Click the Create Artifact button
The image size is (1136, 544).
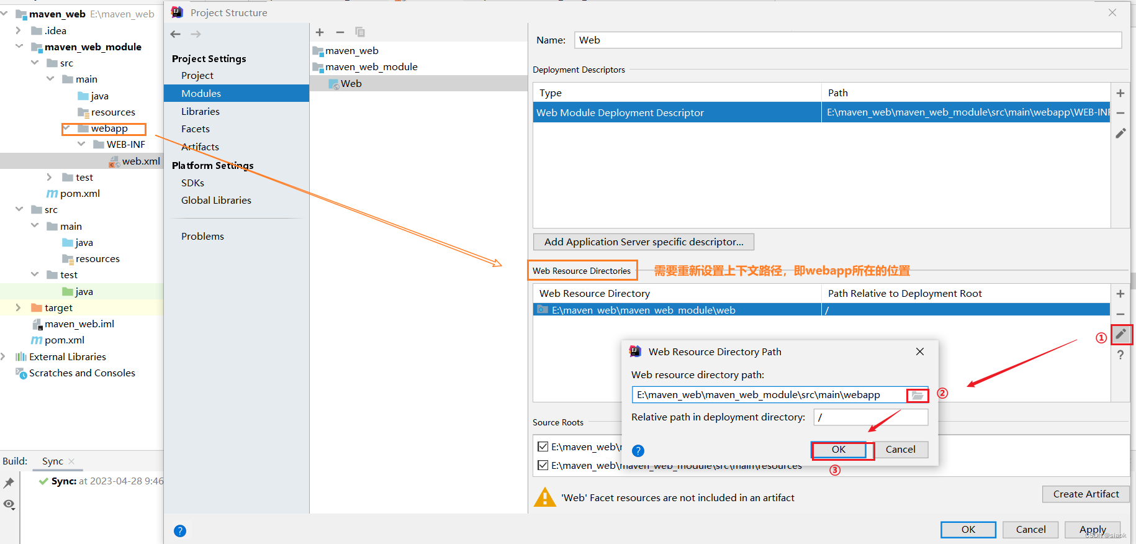coord(1086,494)
